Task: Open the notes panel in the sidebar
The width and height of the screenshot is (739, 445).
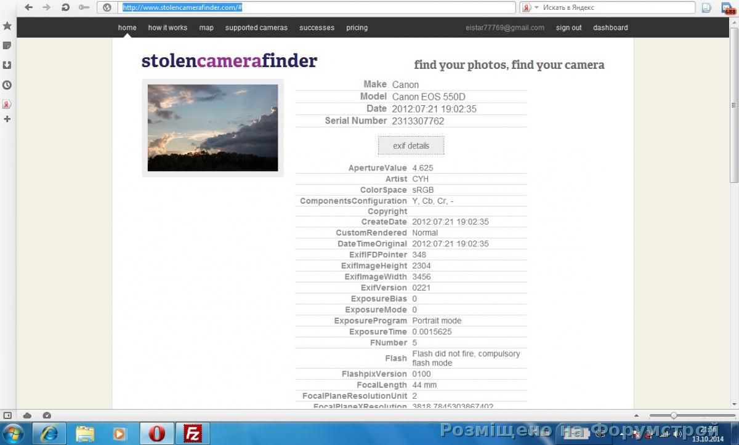Action: pos(7,46)
